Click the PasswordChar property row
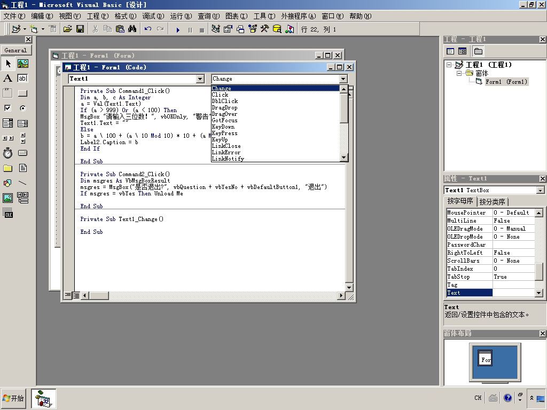Screen dimensions: 547x410 [x=490, y=245]
